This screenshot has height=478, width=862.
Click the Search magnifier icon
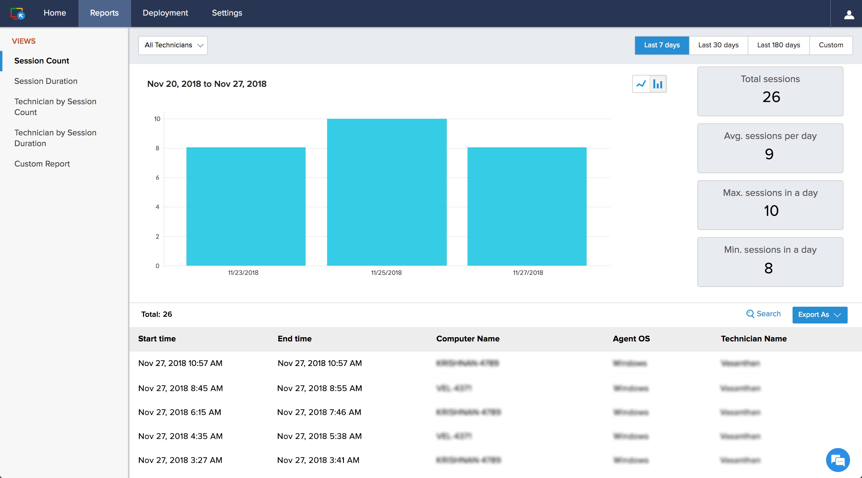tap(750, 314)
